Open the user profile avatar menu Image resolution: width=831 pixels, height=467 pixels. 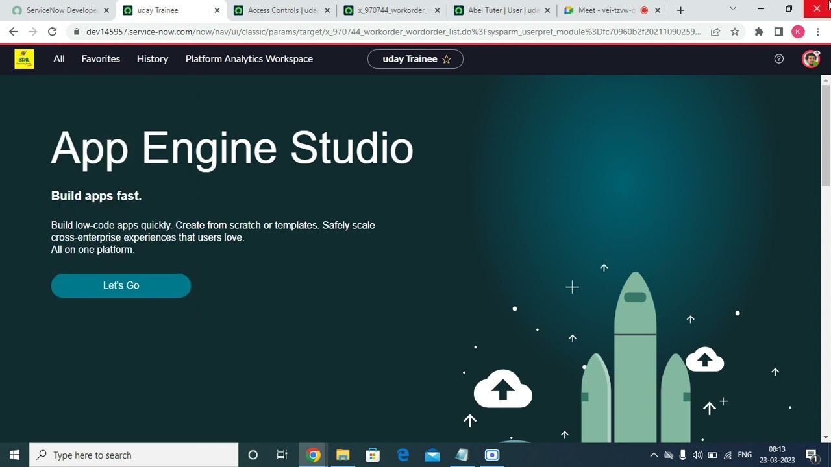[811, 59]
